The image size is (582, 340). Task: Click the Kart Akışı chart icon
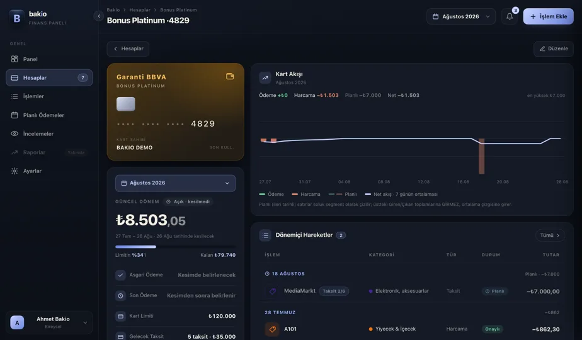(x=265, y=77)
